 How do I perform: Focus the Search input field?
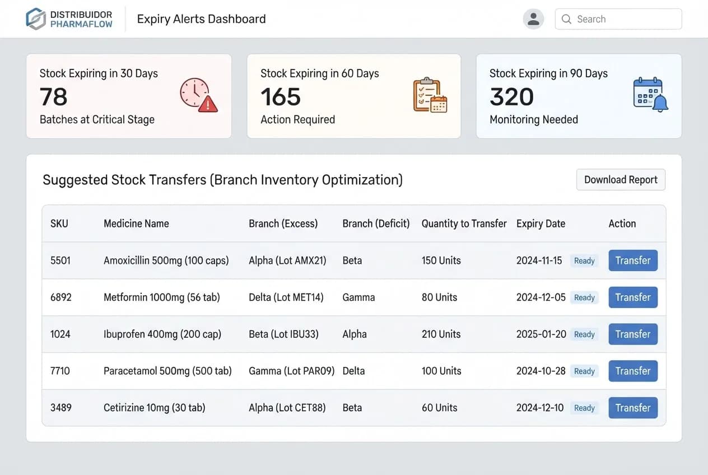(618, 19)
